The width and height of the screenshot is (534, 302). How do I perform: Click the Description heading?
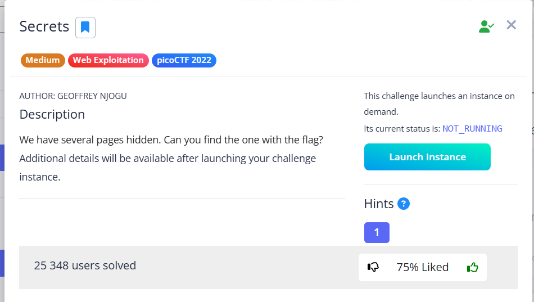(52, 114)
